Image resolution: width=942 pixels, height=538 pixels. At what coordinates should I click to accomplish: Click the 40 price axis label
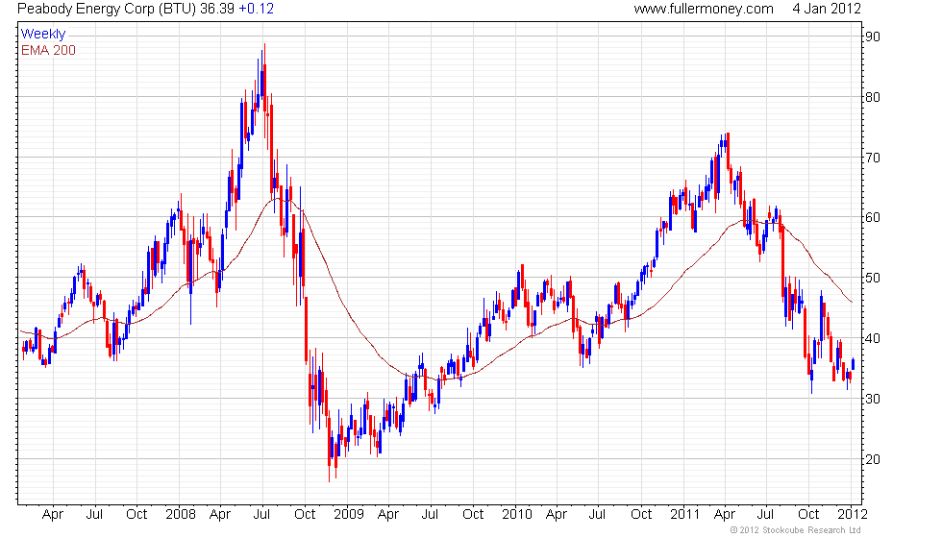click(x=873, y=338)
